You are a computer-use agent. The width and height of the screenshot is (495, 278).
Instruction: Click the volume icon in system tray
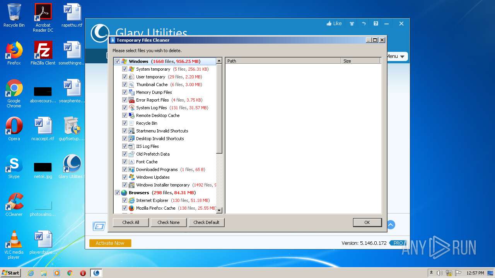440,273
